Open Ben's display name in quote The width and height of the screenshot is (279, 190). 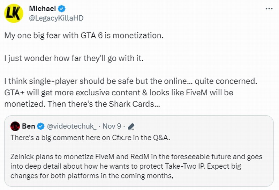28,126
